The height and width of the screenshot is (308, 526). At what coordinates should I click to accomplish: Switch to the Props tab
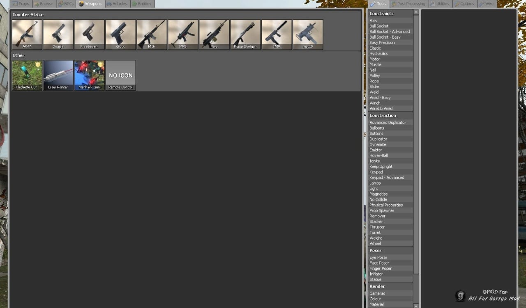pos(21,4)
